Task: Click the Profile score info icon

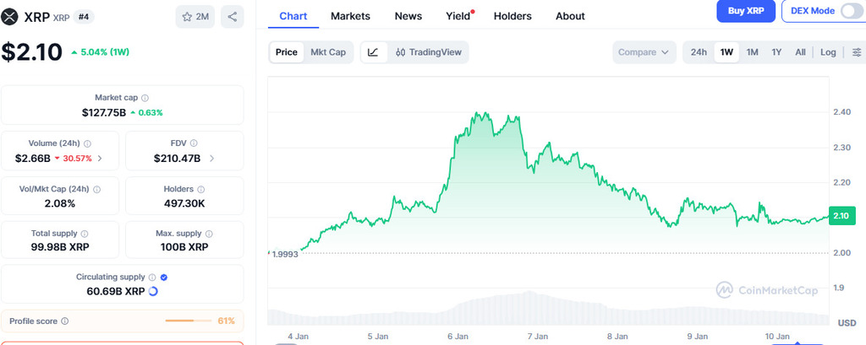Action: 65,321
